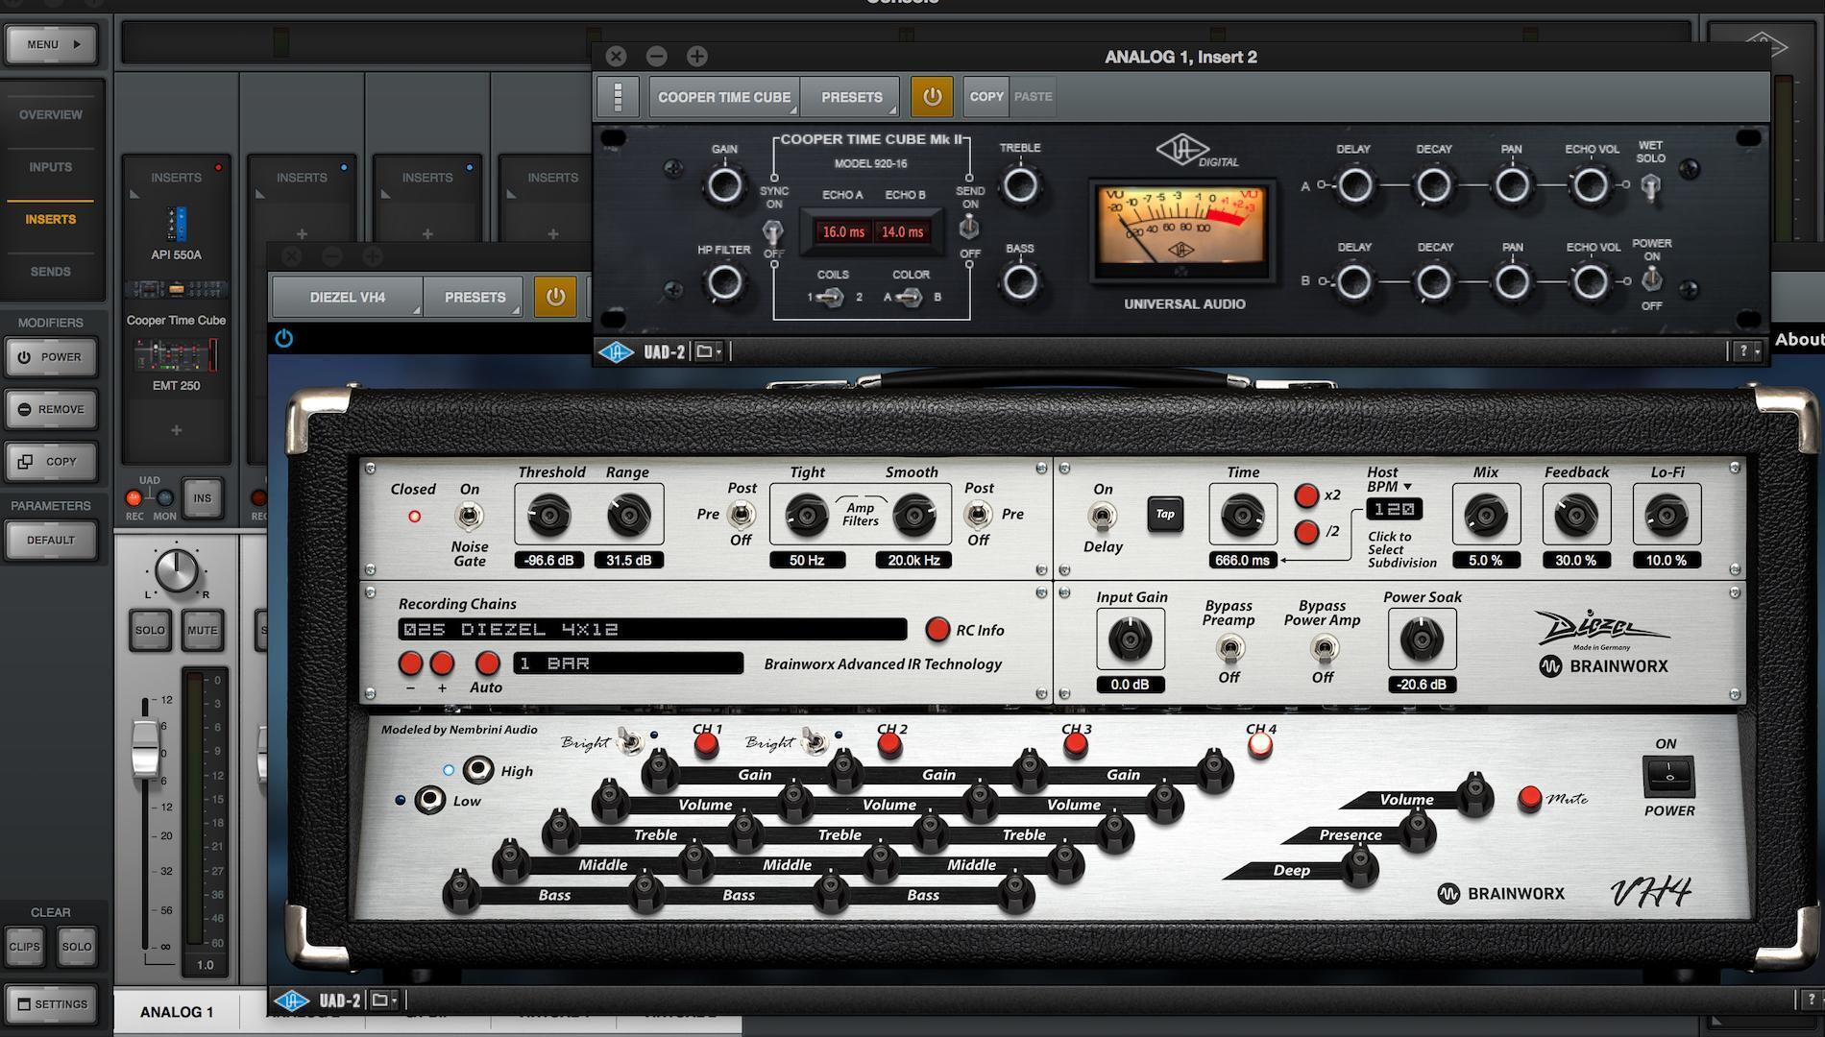Open the SENDS view in sidebar

click(x=51, y=272)
